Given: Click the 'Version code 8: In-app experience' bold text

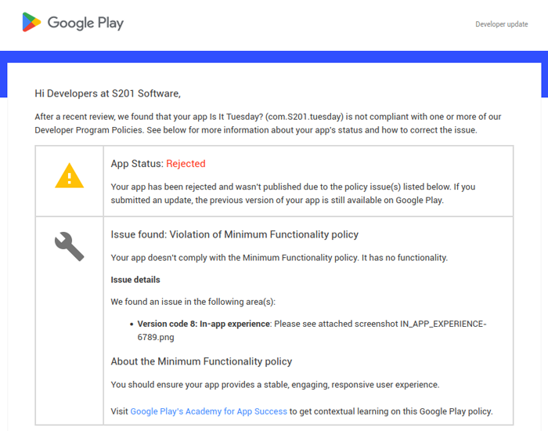Looking at the screenshot, I should pos(204,324).
